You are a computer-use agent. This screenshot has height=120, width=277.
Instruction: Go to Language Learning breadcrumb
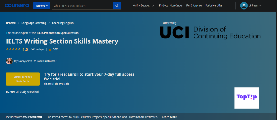tap(34, 23)
